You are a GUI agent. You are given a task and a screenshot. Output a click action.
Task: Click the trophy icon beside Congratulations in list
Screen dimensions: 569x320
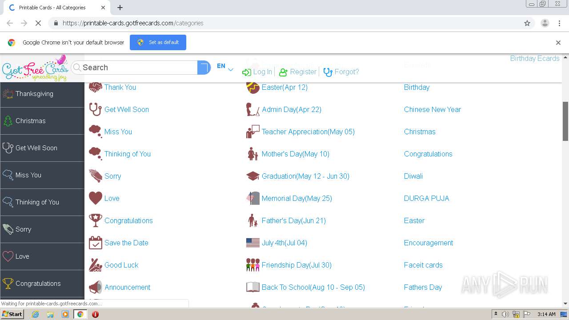[95, 220]
